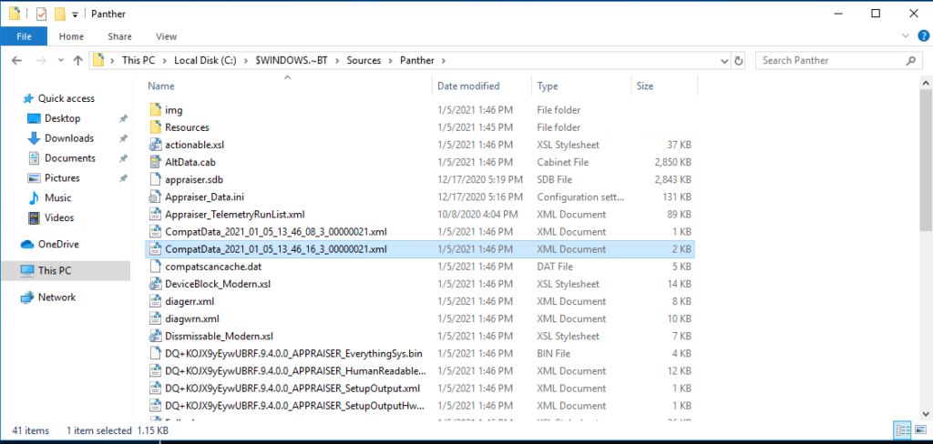Click the Quick access star icon
This screenshot has width=933, height=444.
27,98
